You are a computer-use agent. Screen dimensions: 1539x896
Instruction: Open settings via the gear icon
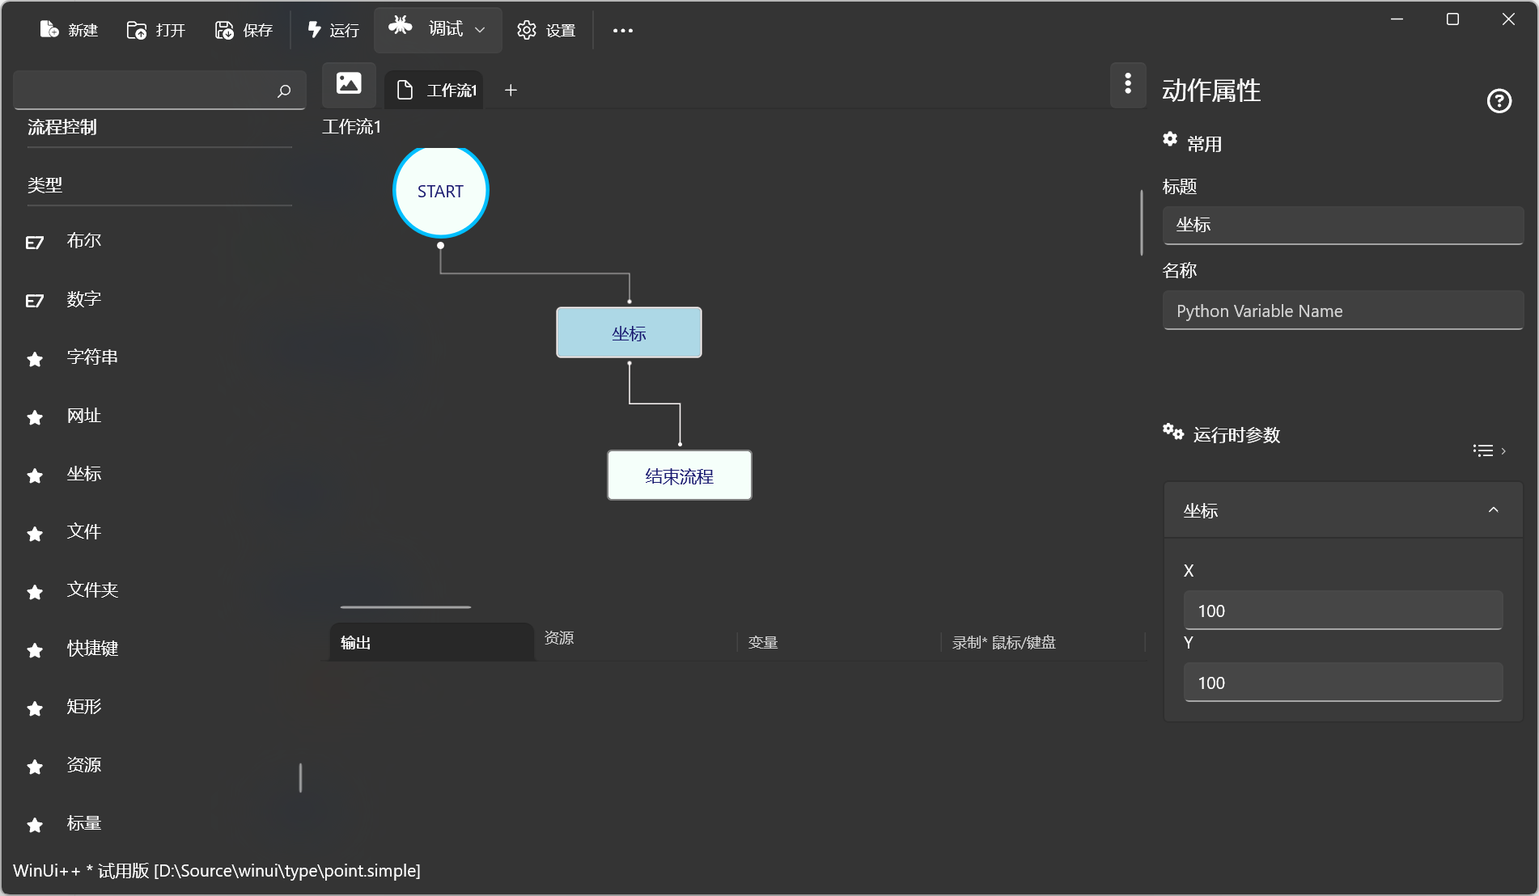point(527,30)
